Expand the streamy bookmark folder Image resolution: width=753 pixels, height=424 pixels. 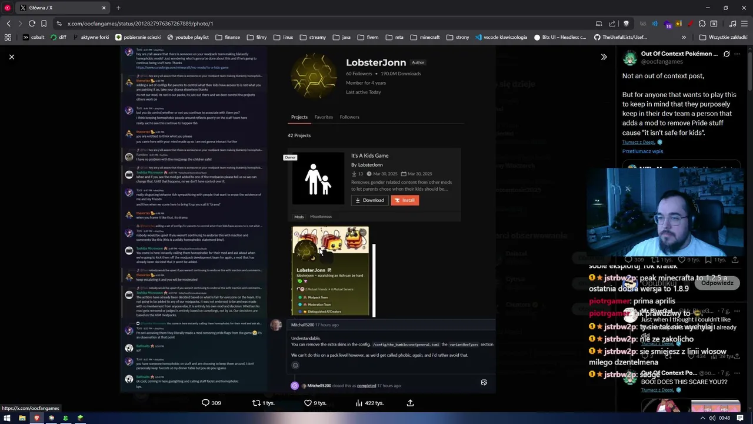[312, 37]
